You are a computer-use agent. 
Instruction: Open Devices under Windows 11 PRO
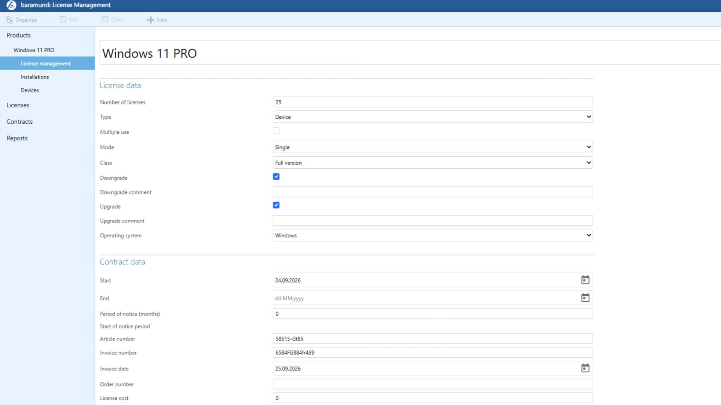tap(30, 91)
